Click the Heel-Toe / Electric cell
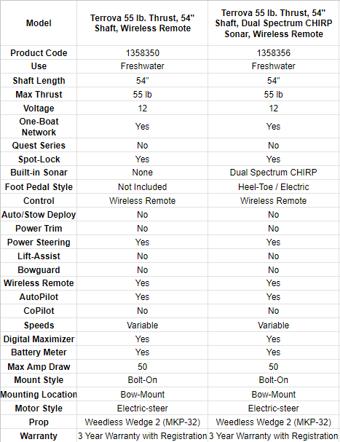340x442 pixels. point(274,186)
